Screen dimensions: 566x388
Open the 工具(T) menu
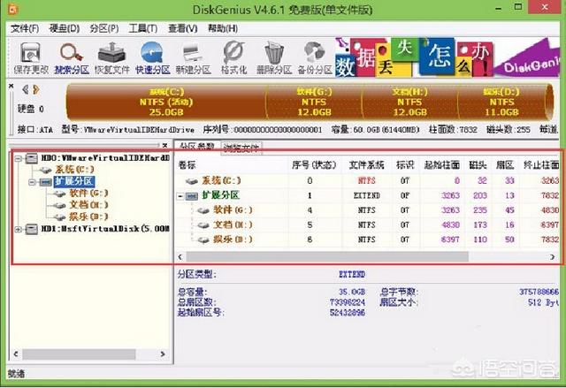(x=140, y=28)
